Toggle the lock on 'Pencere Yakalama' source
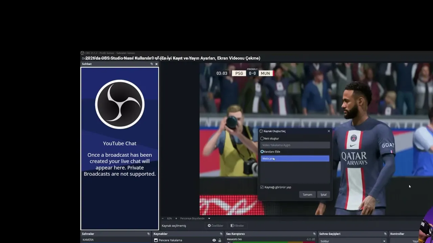The height and width of the screenshot is (243, 433). (x=220, y=240)
